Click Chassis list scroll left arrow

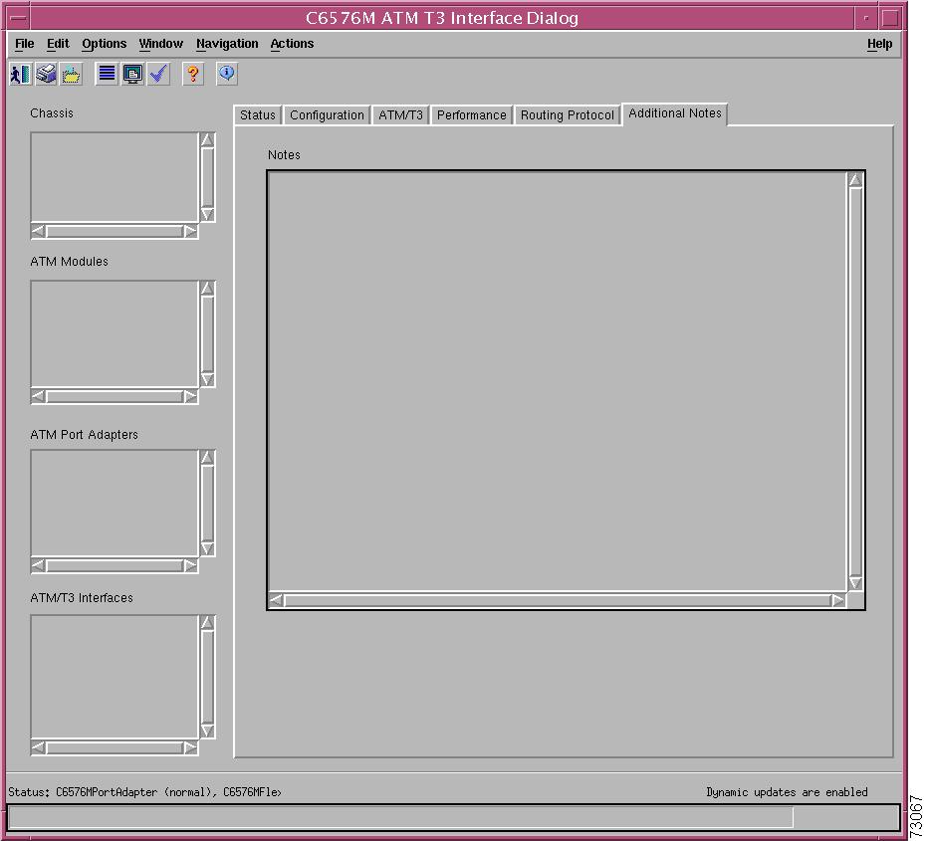click(39, 231)
